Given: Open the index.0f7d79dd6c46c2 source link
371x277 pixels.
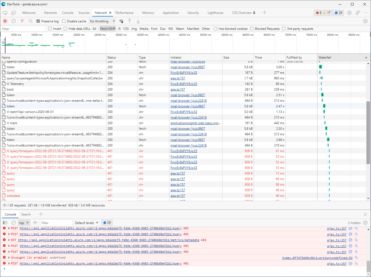Looking at the screenshot, I should coord(317,258).
